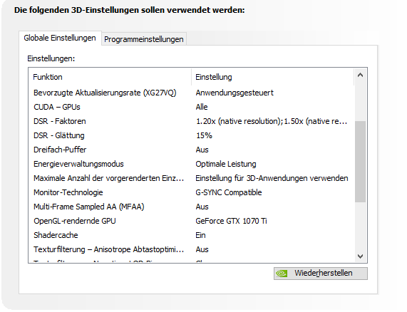The width and height of the screenshot is (407, 312).
Task: Click the NVIDIA logo on Wiederherstellen button
Action: coord(282,274)
